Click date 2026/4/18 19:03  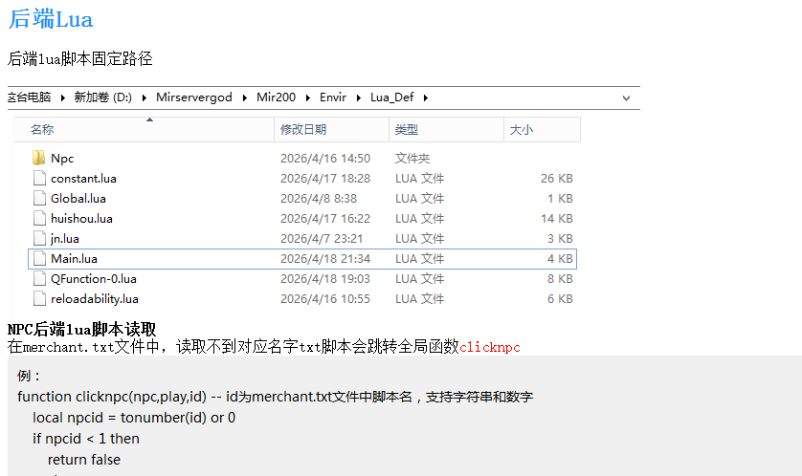(325, 279)
